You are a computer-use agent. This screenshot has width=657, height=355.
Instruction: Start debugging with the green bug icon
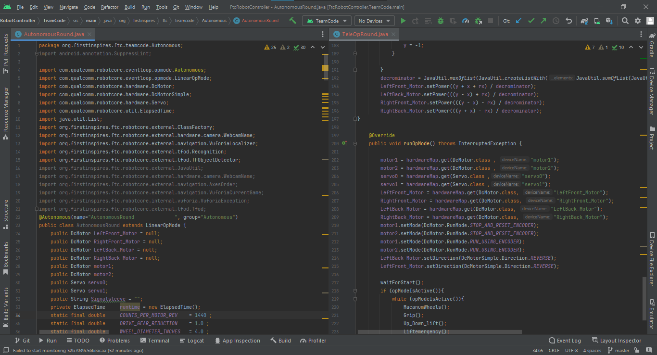(441, 21)
